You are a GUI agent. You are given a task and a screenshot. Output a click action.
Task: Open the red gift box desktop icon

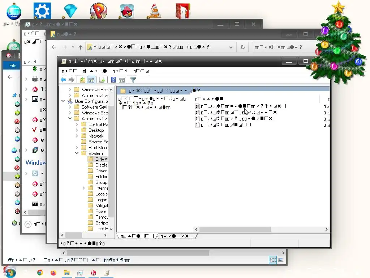tap(183, 10)
